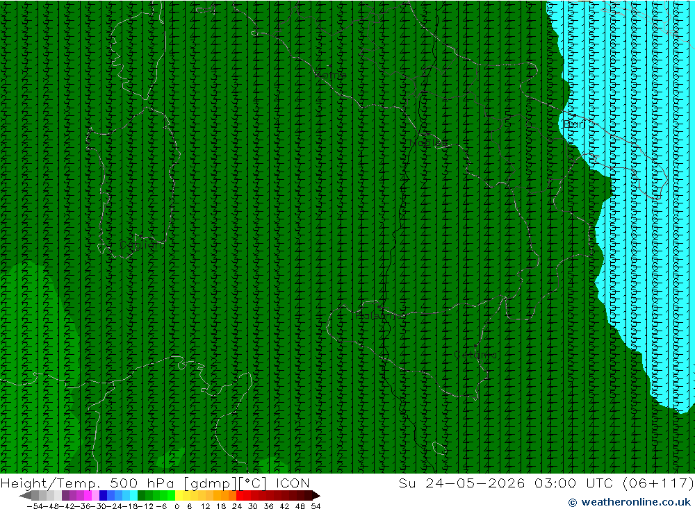Click the bright red swatch above the 24 label
The width and height of the screenshot is (695, 509).
[240, 495]
